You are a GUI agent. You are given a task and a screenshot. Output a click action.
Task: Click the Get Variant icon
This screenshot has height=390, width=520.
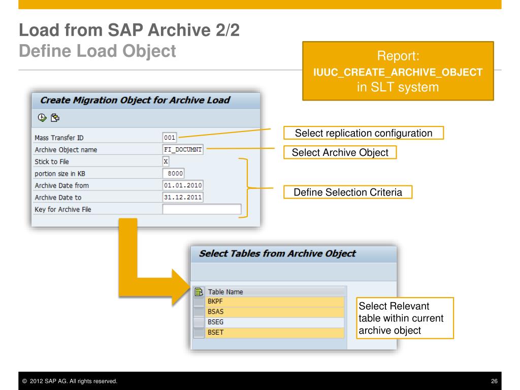(55, 118)
